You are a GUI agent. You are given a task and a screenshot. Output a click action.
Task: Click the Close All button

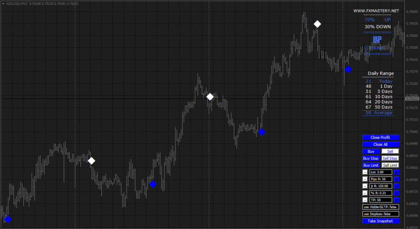click(381, 145)
